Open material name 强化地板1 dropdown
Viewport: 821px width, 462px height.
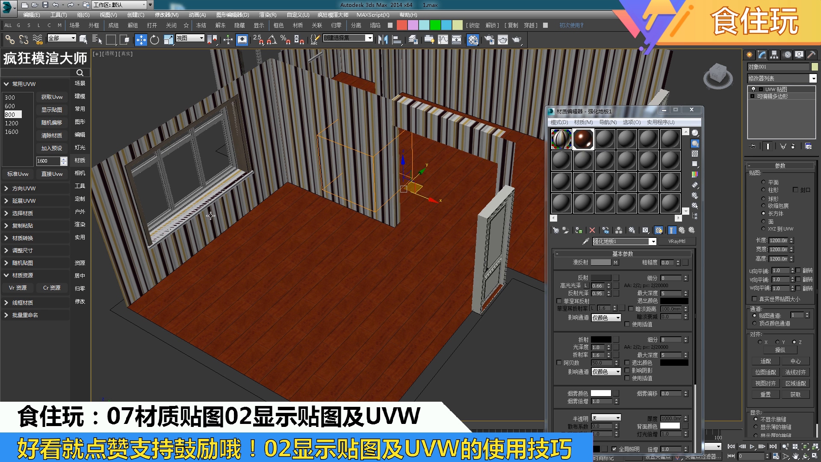pyautogui.click(x=653, y=242)
